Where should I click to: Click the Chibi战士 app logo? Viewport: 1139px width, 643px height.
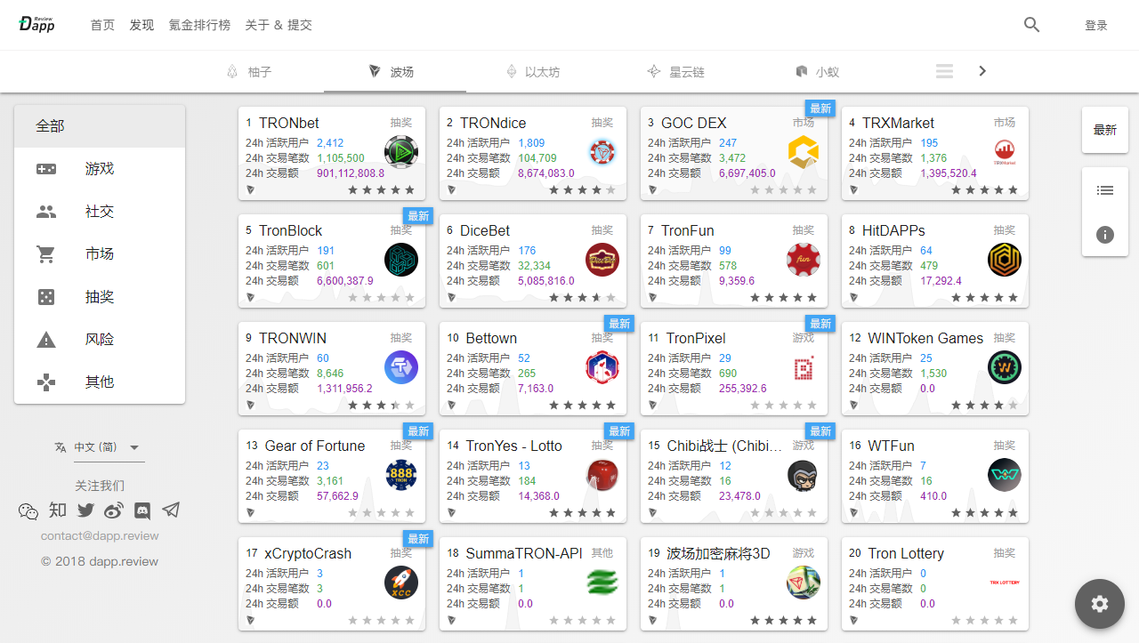coord(804,475)
